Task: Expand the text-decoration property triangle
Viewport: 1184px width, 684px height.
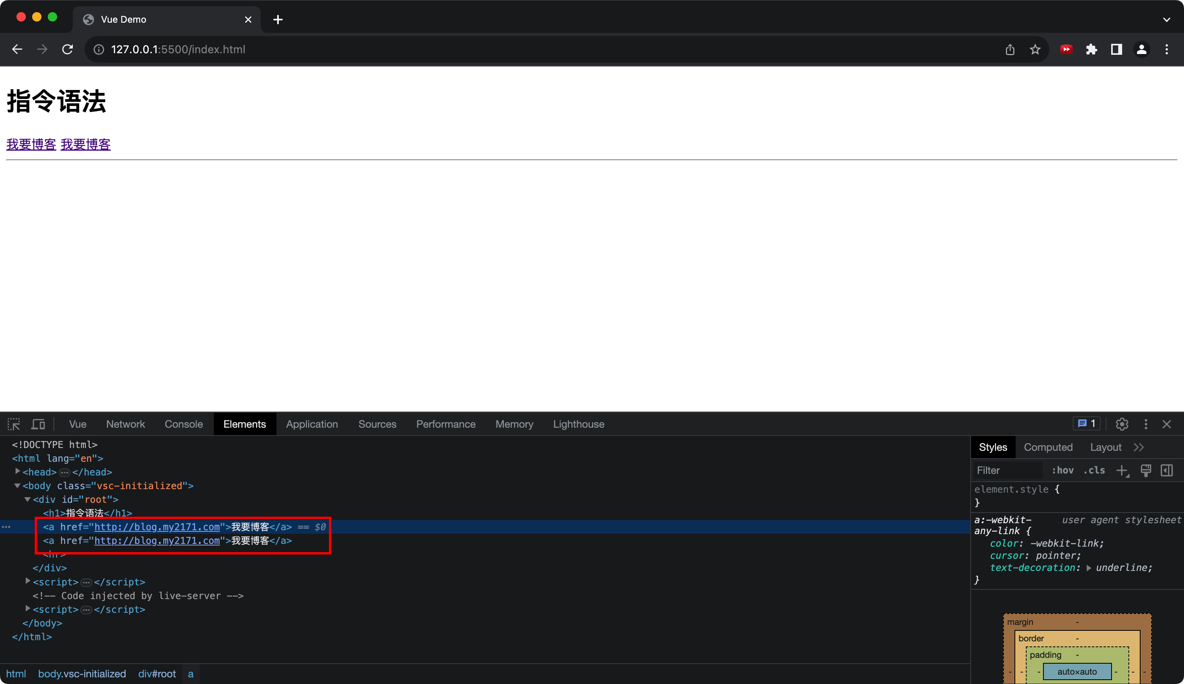Action: [x=1088, y=568]
